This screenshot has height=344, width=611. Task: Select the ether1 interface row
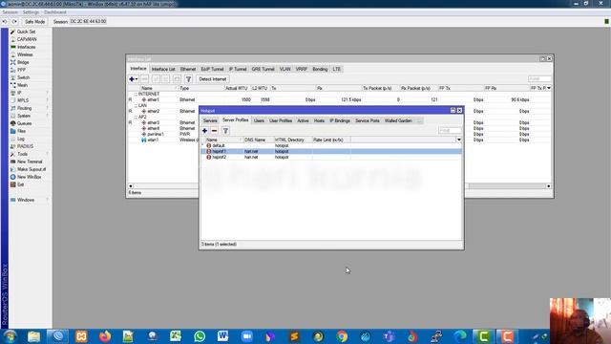coord(339,99)
